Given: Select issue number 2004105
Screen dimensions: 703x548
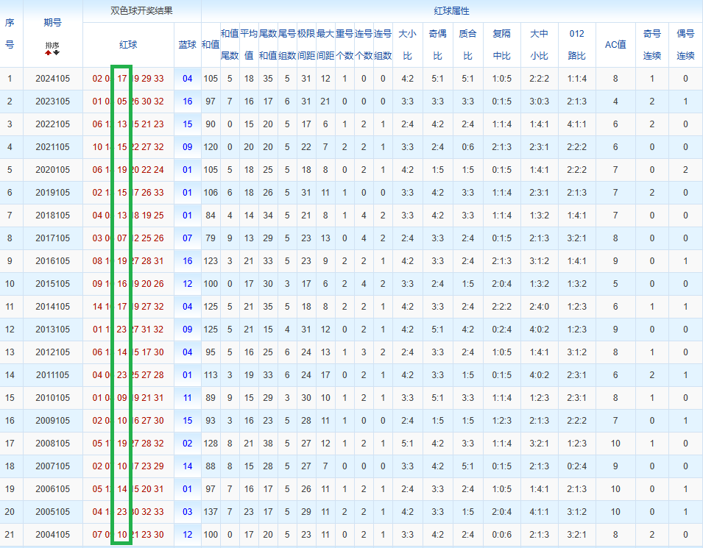Looking at the screenshot, I should (53, 535).
